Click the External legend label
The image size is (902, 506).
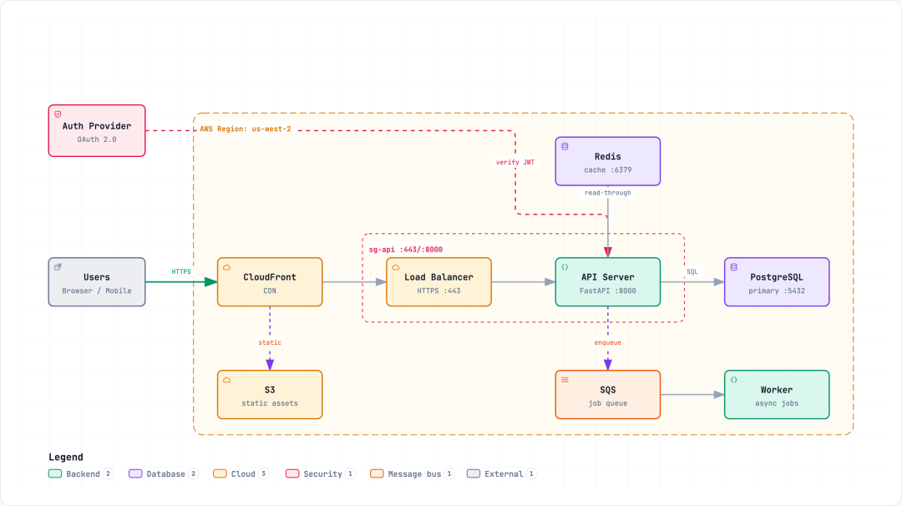(x=504, y=473)
